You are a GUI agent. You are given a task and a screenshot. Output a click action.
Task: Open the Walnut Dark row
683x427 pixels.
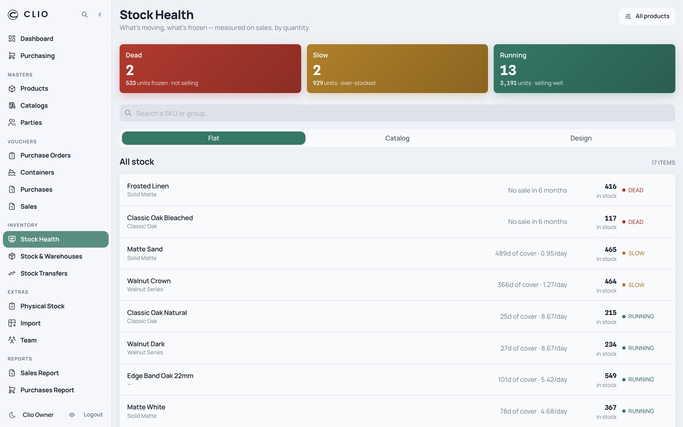(x=397, y=348)
